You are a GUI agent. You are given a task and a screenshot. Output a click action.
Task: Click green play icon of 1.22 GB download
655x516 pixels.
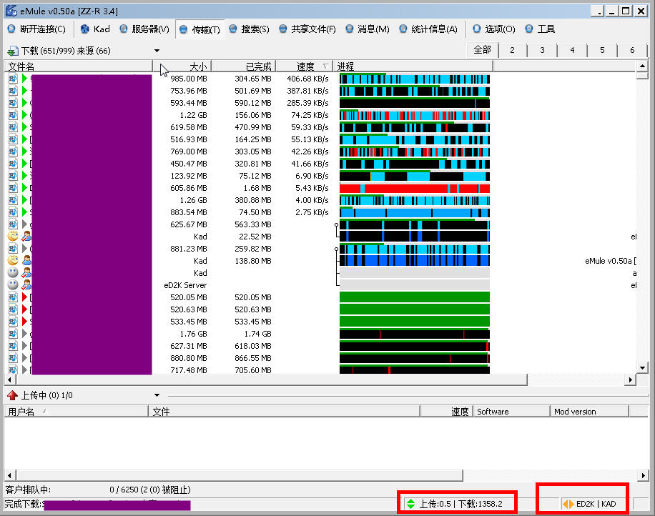(24, 115)
